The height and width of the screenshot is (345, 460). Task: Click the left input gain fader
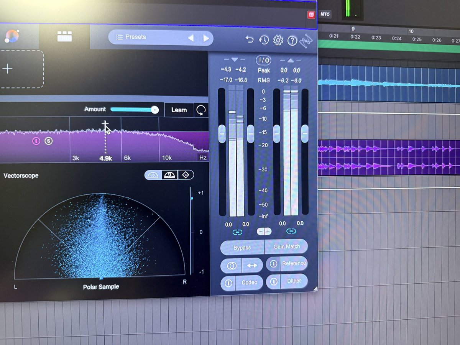tap(222, 133)
